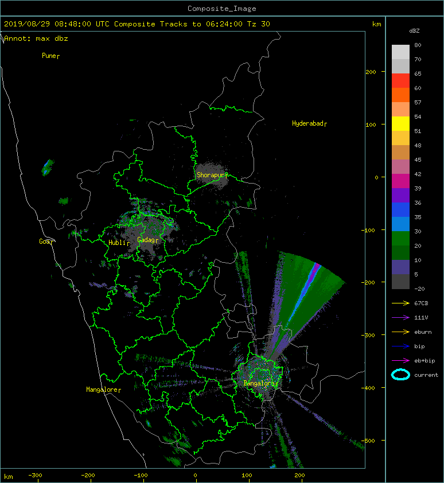The height and width of the screenshot is (483, 444).
Task: Click the eburn yellow arrow legend icon
Action: pyautogui.click(x=400, y=332)
